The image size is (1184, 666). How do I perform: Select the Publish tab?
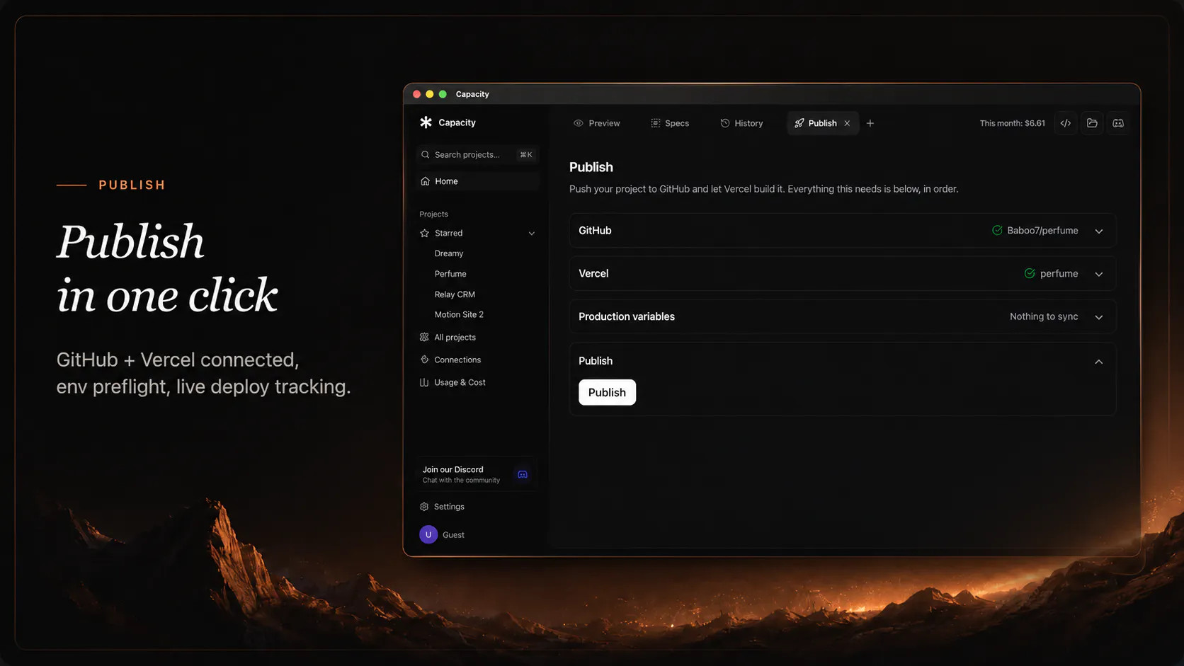pyautogui.click(x=823, y=123)
